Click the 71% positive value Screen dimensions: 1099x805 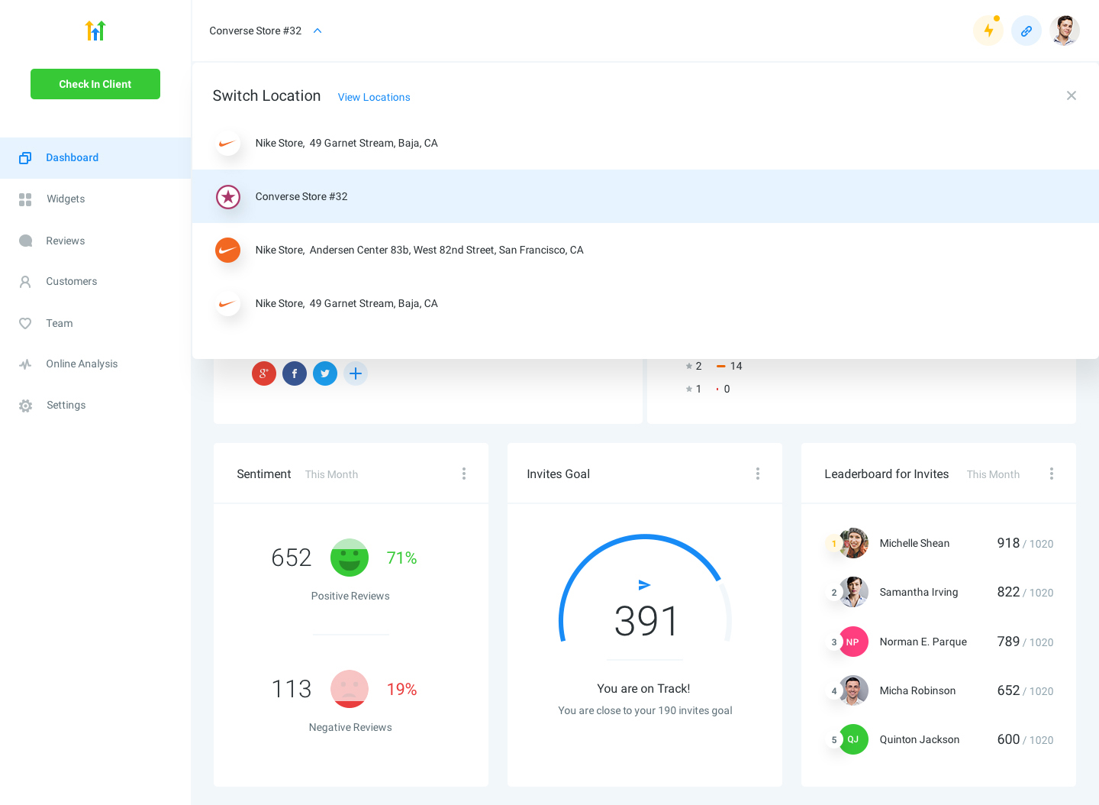401,558
